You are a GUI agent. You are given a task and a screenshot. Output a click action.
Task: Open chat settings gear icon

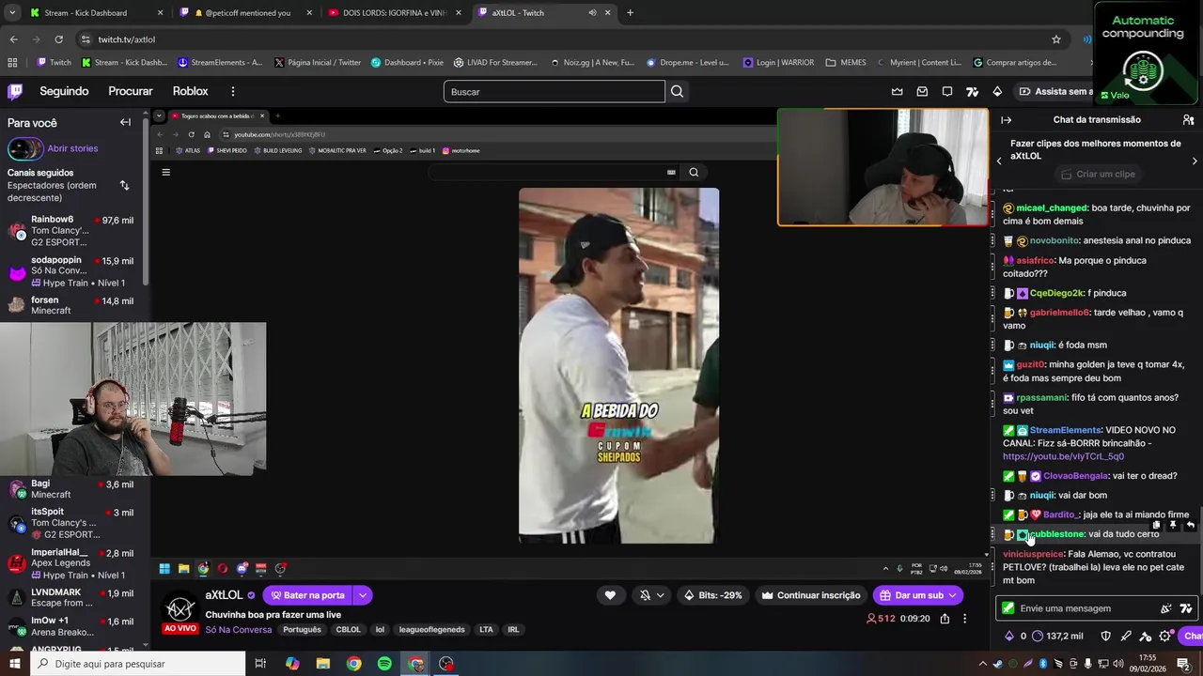tap(1165, 636)
